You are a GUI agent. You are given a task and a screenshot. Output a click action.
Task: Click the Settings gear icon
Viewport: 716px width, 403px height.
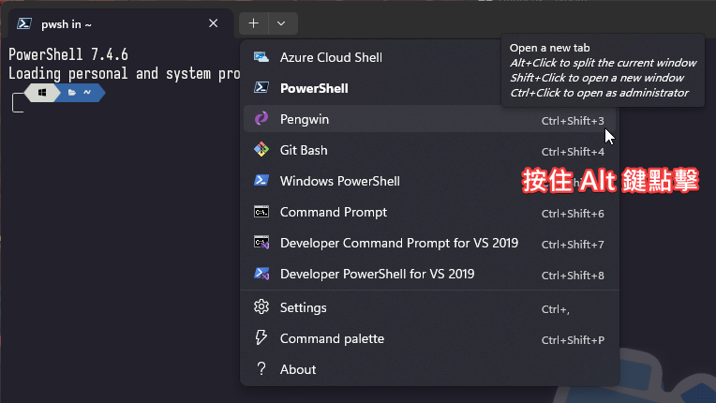261,307
